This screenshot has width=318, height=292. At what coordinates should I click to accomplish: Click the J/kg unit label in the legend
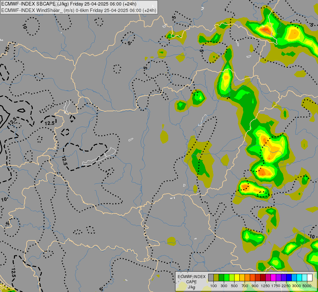pyautogui.click(x=191, y=287)
